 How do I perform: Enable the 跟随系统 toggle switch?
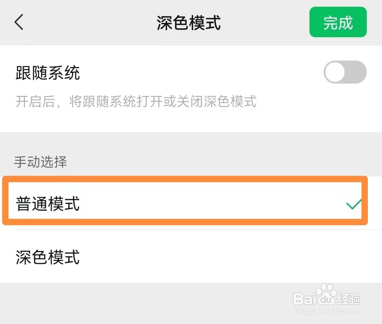[x=345, y=72]
